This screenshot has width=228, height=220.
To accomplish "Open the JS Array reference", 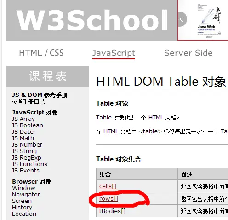I will click(23, 119).
